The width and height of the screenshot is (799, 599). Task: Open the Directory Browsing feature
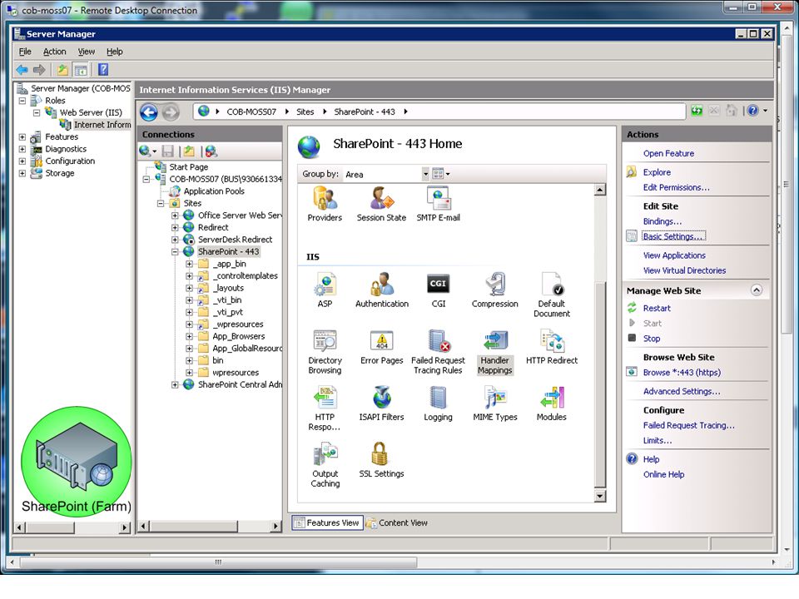pyautogui.click(x=325, y=352)
